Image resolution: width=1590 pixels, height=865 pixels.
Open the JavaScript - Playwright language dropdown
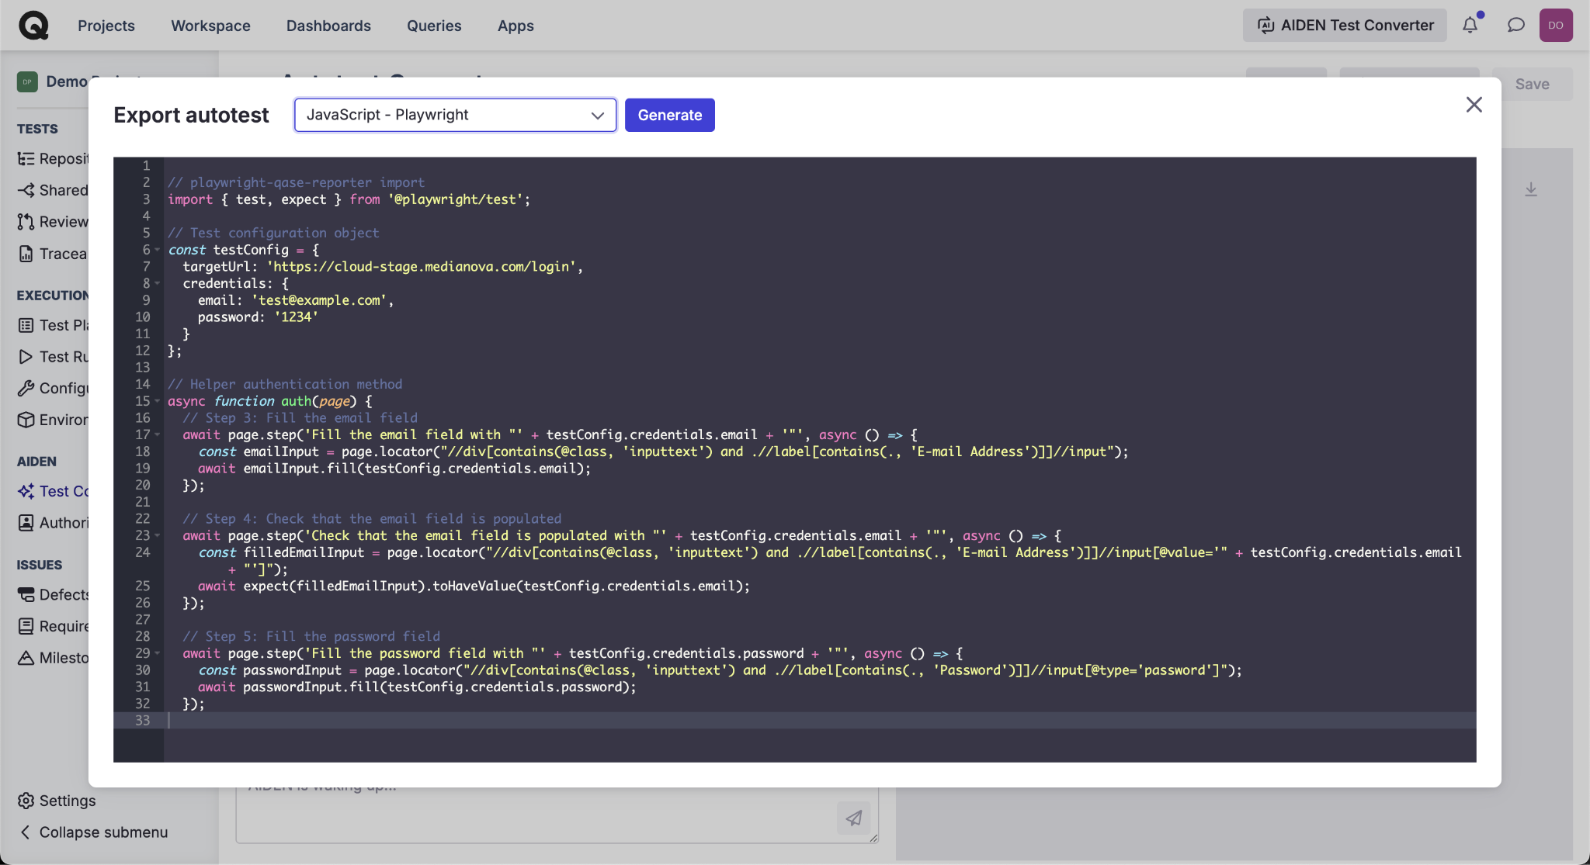[455, 115]
